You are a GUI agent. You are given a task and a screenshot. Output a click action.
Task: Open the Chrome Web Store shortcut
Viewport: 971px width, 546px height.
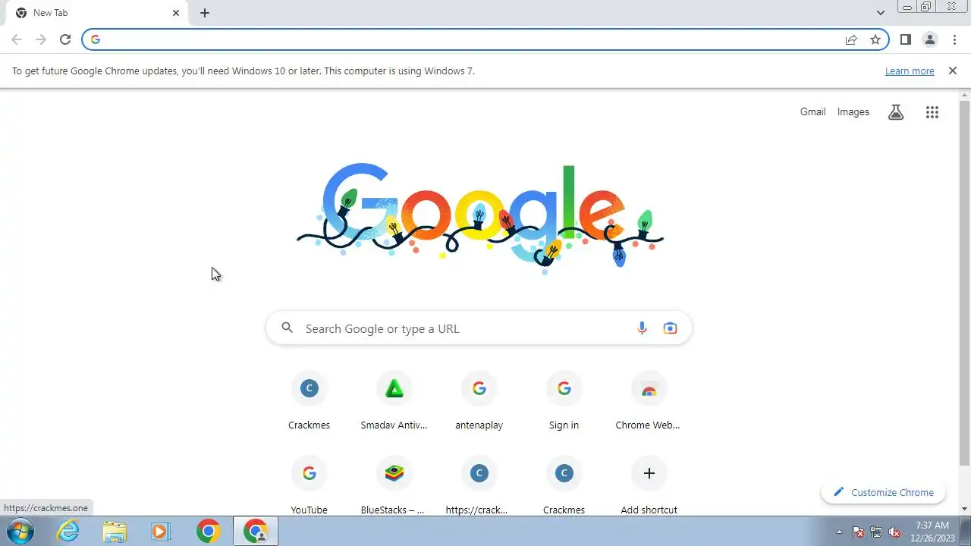(649, 401)
